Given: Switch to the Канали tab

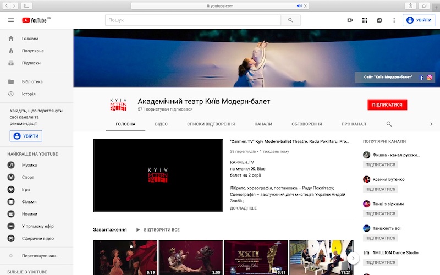Looking at the screenshot, I should click(263, 124).
